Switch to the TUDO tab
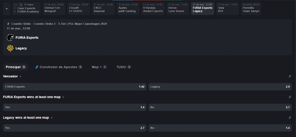This screenshot has width=296, height=137. coord(124,67)
